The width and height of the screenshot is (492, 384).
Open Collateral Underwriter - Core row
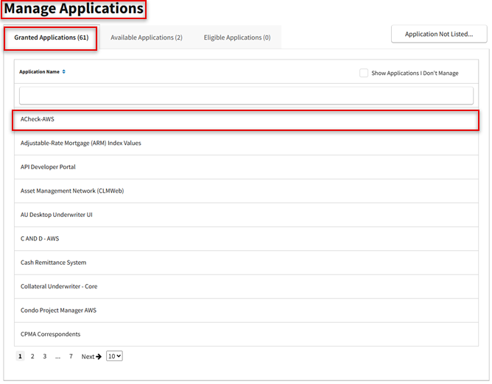click(x=246, y=286)
